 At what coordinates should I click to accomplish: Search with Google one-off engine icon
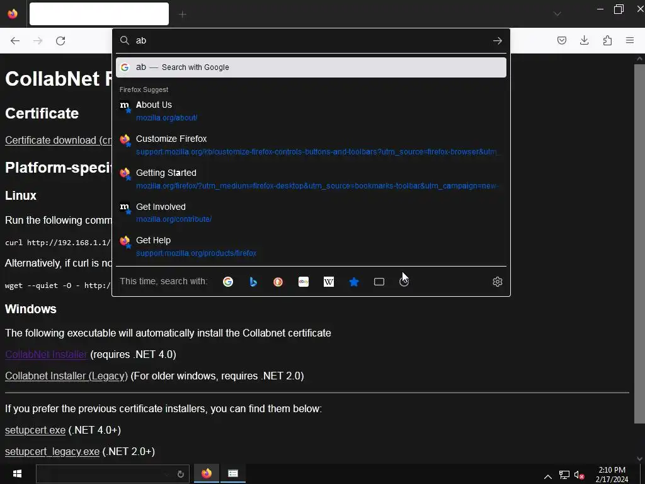click(228, 282)
